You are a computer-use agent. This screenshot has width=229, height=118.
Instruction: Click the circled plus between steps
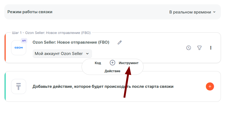click(x=113, y=63)
